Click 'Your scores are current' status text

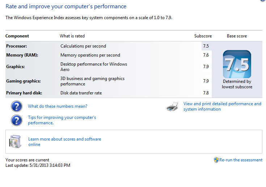[x=27, y=160]
